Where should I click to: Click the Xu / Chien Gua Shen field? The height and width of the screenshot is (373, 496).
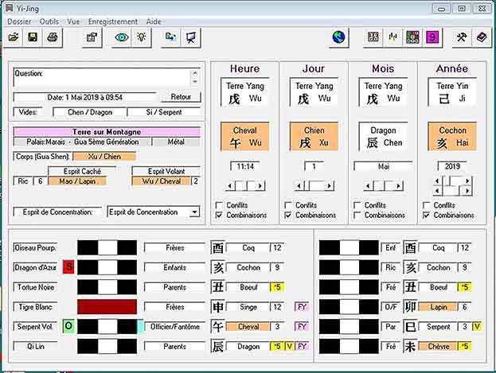point(104,157)
